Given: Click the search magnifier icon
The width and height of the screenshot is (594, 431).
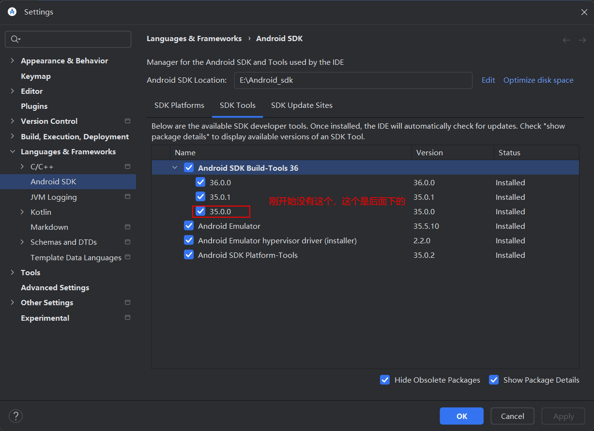Looking at the screenshot, I should click(x=15, y=39).
